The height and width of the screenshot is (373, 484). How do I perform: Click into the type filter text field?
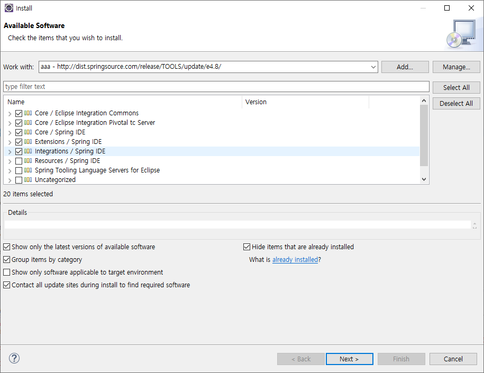(216, 86)
